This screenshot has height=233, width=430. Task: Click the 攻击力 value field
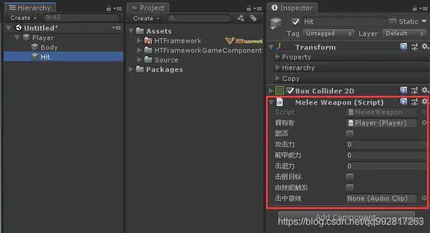click(x=386, y=144)
